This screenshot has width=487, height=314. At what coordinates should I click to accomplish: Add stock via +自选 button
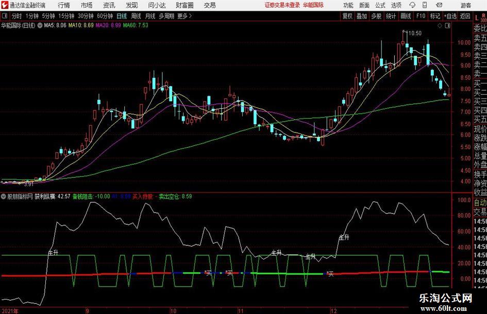(x=450, y=16)
